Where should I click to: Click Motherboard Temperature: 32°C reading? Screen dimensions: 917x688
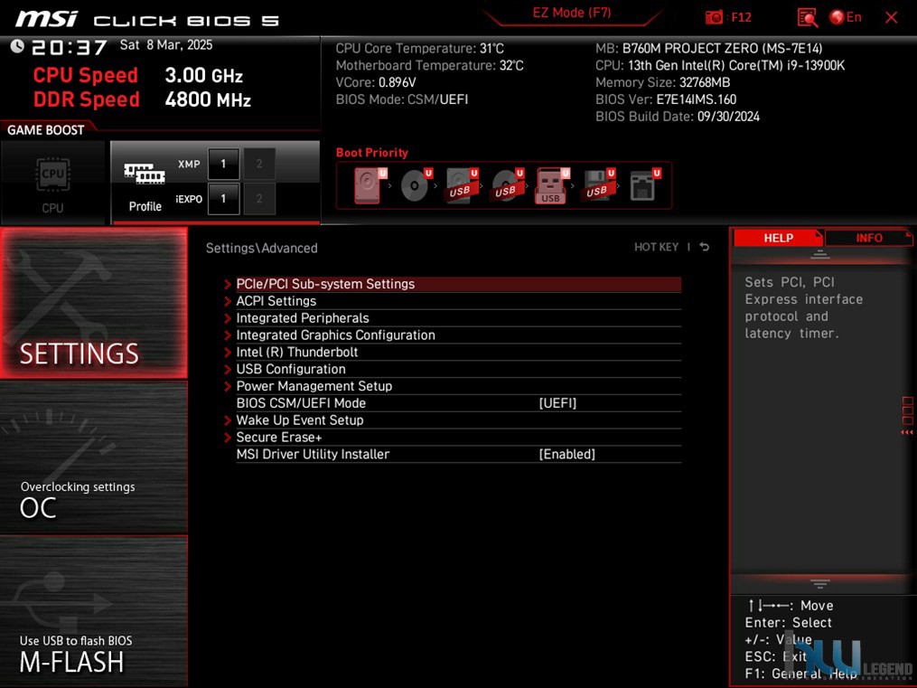pos(429,65)
